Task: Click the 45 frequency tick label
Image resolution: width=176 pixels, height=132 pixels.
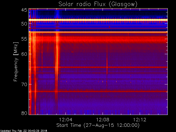Action: pyautogui.click(x=24, y=10)
